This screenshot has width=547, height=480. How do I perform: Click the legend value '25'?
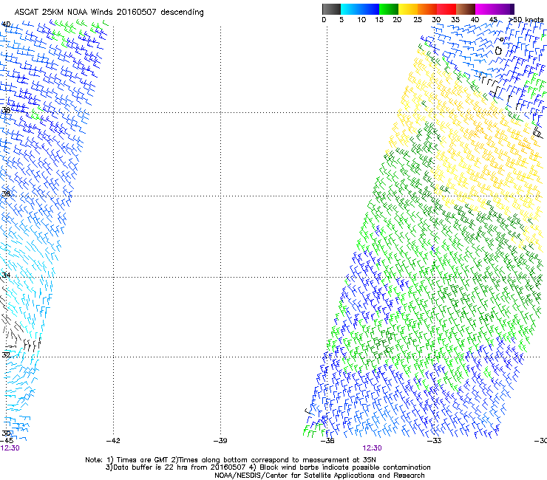coord(418,20)
